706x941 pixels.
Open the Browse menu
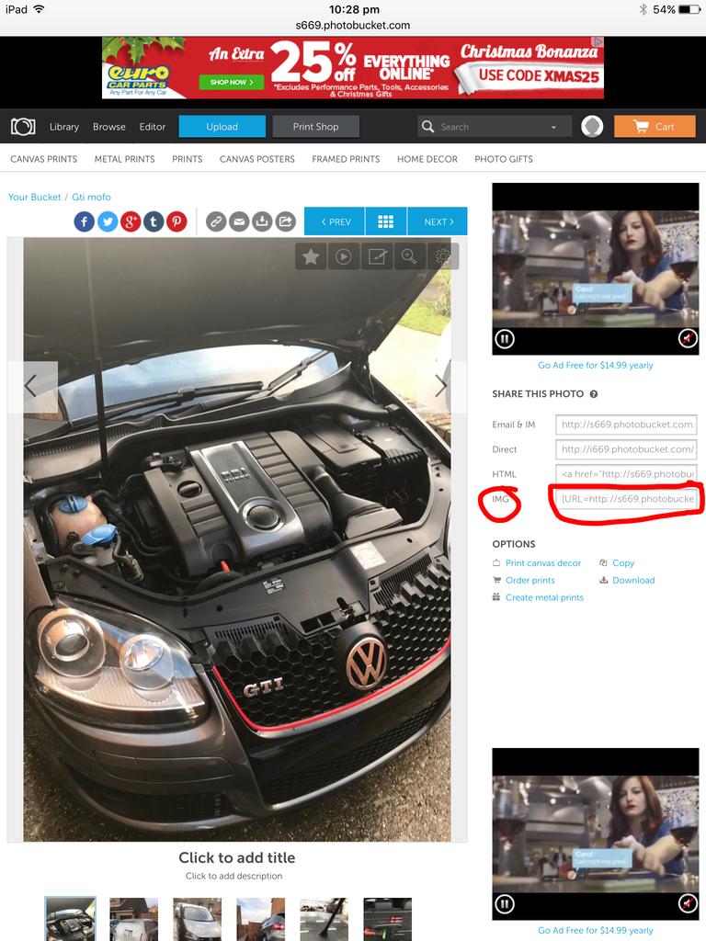[x=109, y=127]
